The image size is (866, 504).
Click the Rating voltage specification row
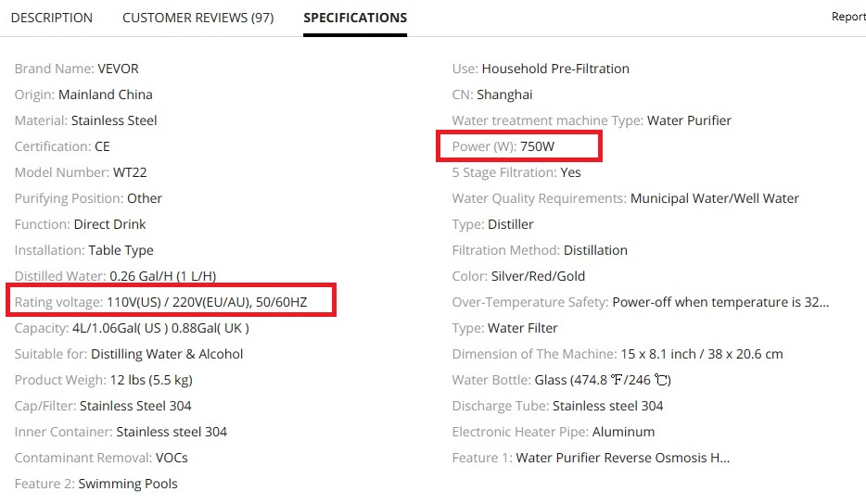172,302
